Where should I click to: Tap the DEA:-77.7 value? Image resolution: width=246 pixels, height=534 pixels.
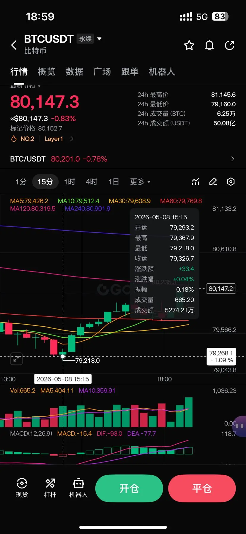pos(141,434)
